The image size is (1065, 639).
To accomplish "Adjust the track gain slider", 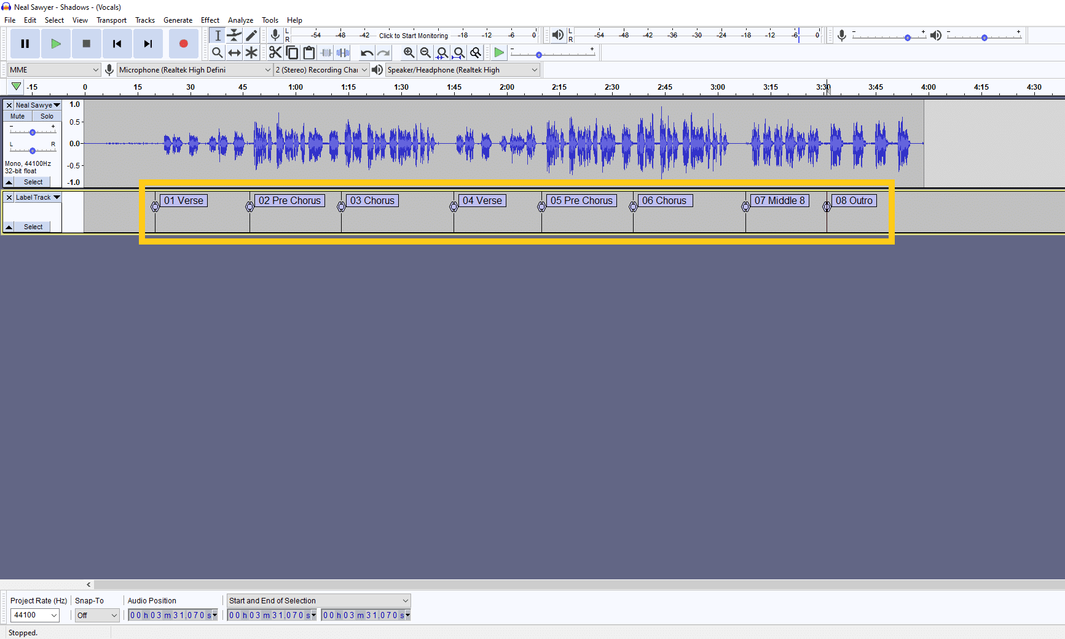I will (31, 131).
